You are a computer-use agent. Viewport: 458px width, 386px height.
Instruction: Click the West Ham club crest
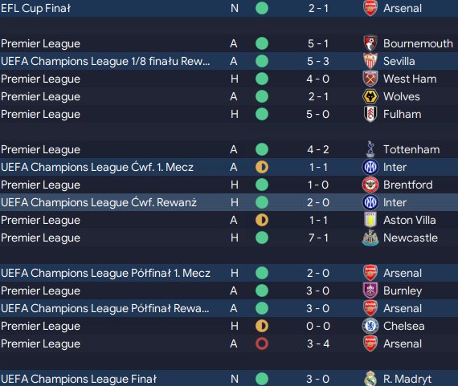[x=370, y=79]
